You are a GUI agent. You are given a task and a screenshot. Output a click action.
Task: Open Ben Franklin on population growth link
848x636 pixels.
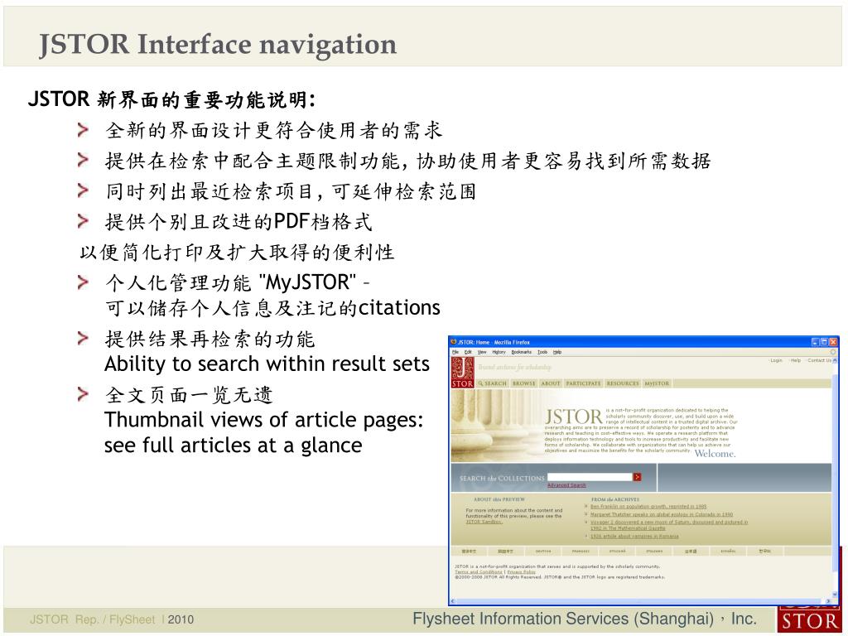click(x=648, y=507)
